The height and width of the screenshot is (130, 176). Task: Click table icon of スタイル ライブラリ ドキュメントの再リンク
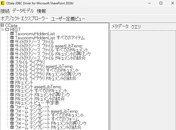(12, 74)
